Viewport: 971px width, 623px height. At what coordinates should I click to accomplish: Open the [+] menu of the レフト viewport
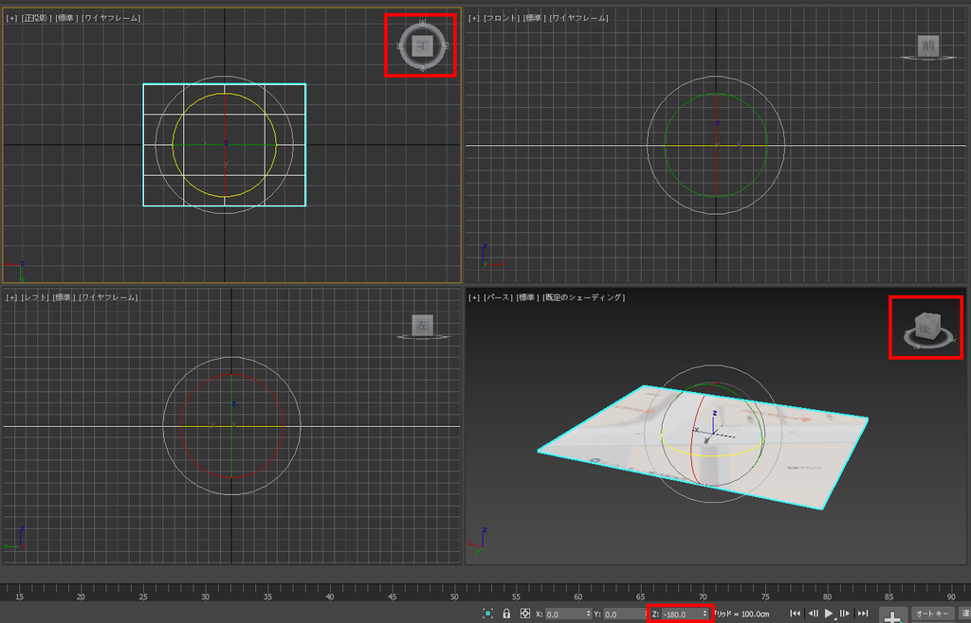(x=11, y=297)
